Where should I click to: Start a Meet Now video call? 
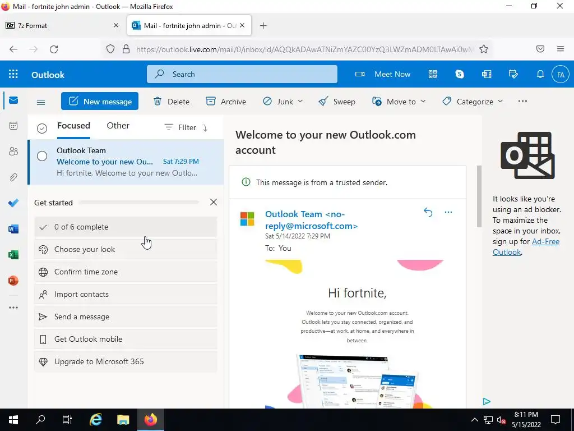click(383, 75)
